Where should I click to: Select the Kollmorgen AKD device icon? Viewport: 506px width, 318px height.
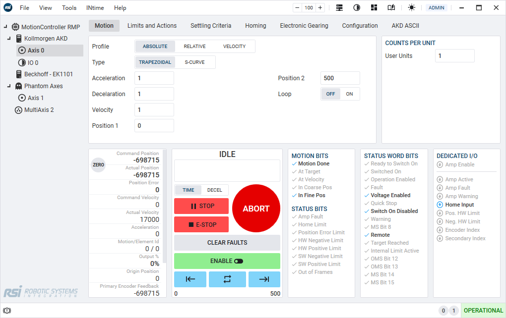pos(19,38)
